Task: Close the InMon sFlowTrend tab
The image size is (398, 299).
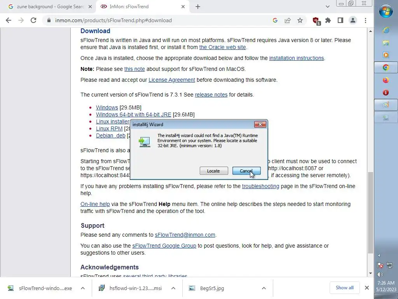Action: (183, 7)
